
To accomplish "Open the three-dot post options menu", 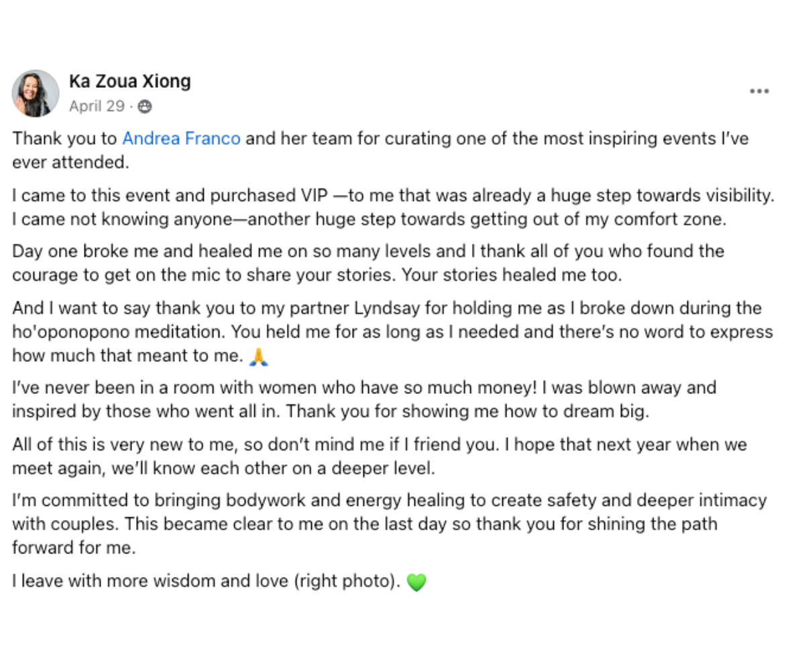I will pyautogui.click(x=759, y=91).
